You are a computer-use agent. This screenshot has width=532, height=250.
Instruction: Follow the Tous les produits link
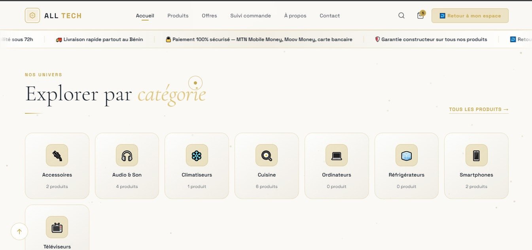[479, 109]
